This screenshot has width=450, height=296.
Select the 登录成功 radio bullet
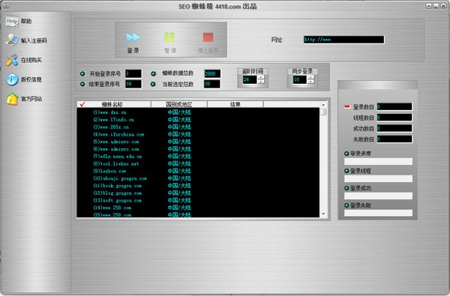[346, 188]
